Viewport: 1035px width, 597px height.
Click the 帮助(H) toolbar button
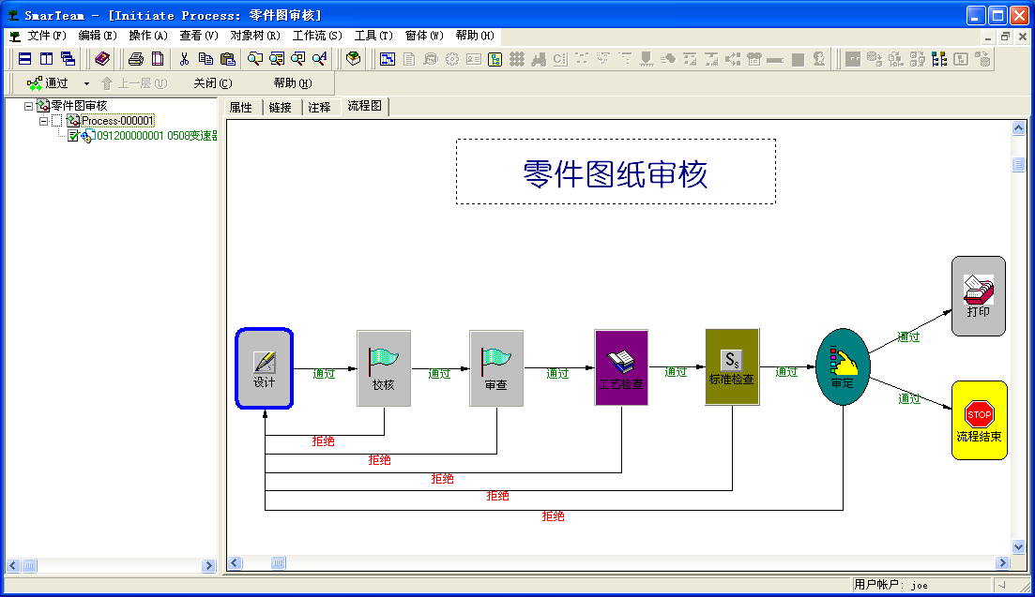tap(293, 83)
